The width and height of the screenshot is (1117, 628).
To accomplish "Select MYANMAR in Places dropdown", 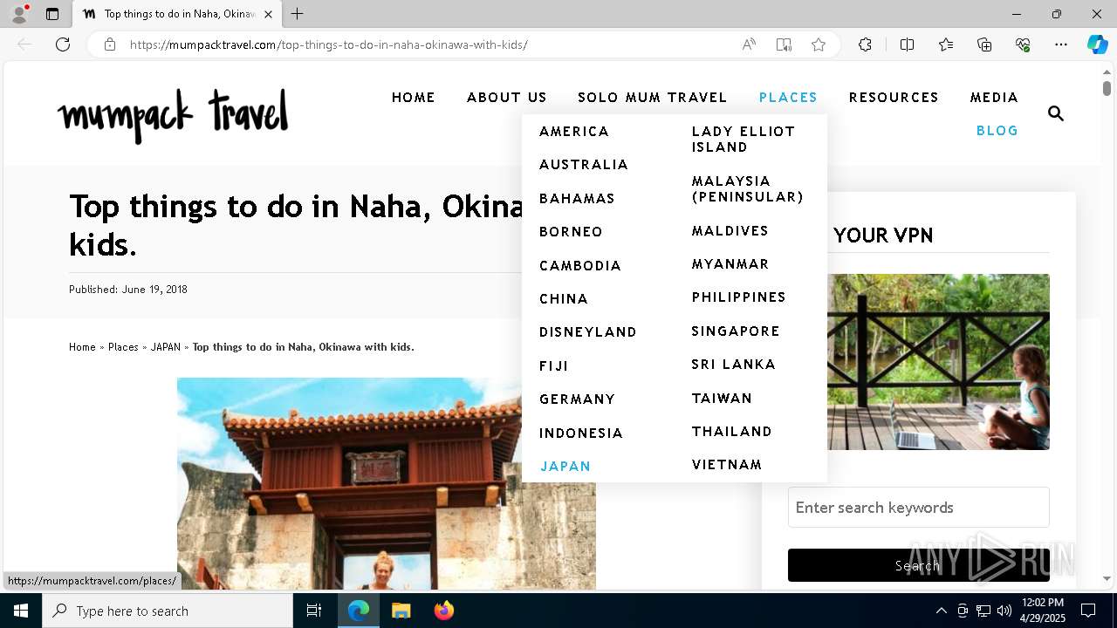I will pyautogui.click(x=730, y=264).
